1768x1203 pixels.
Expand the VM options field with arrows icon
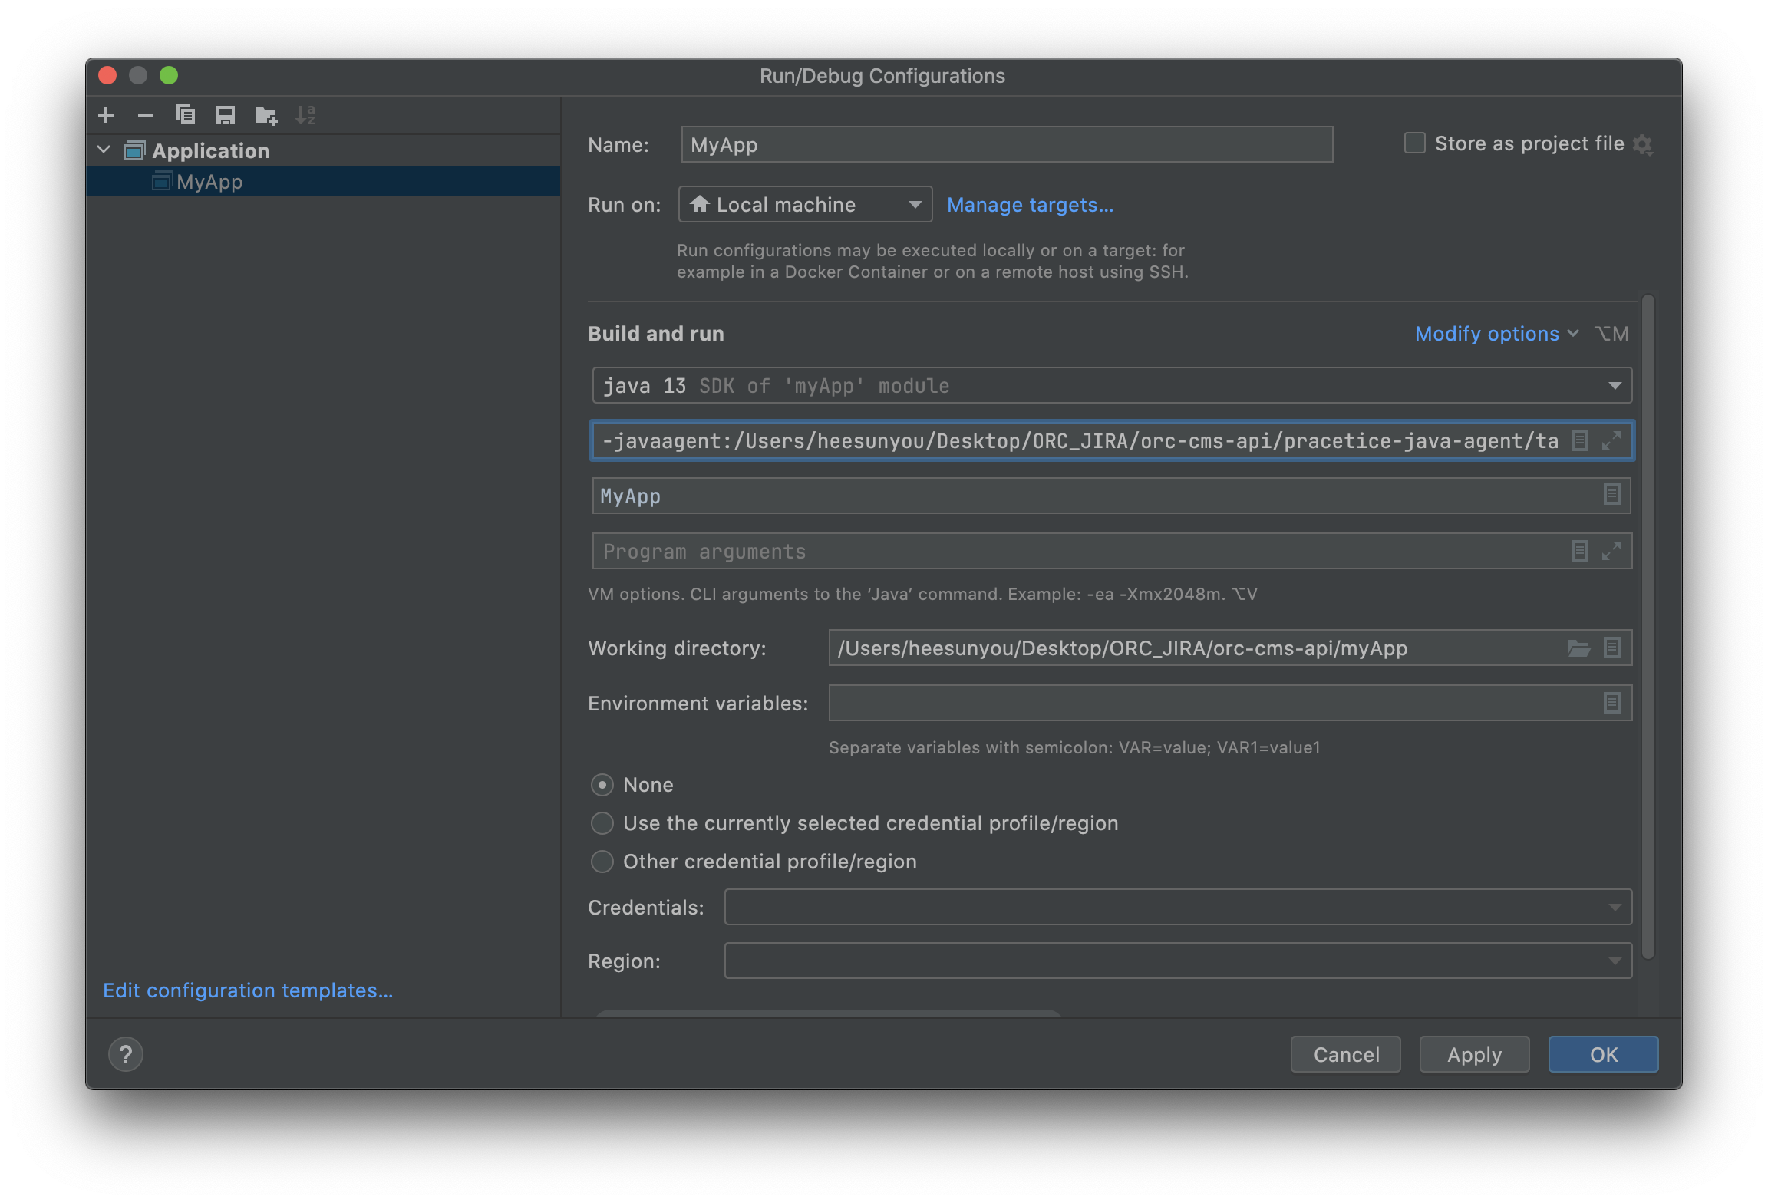[x=1611, y=440]
